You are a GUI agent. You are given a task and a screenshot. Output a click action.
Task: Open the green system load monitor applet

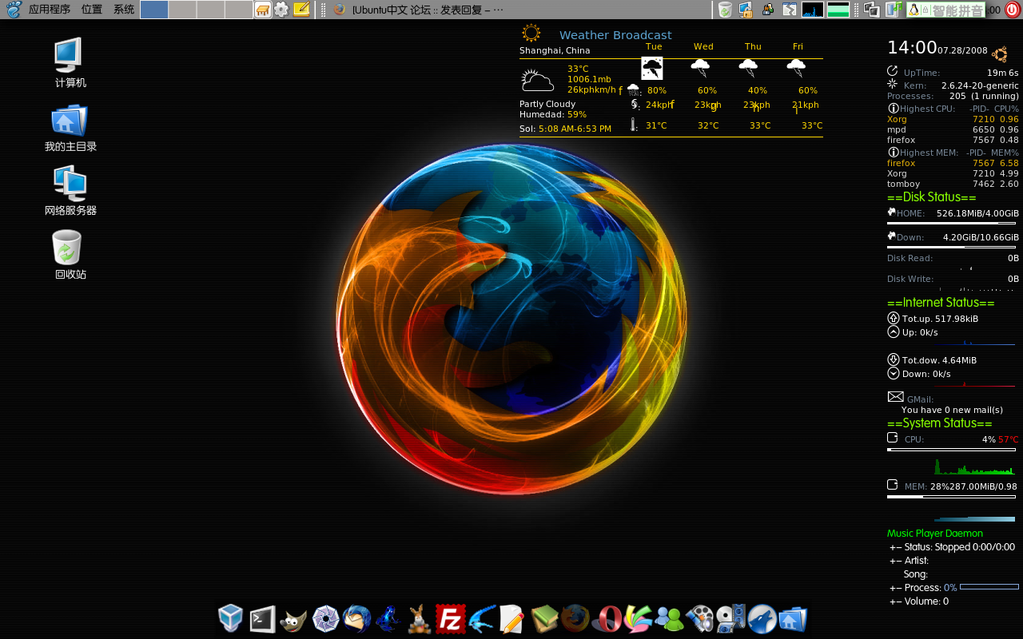click(838, 10)
